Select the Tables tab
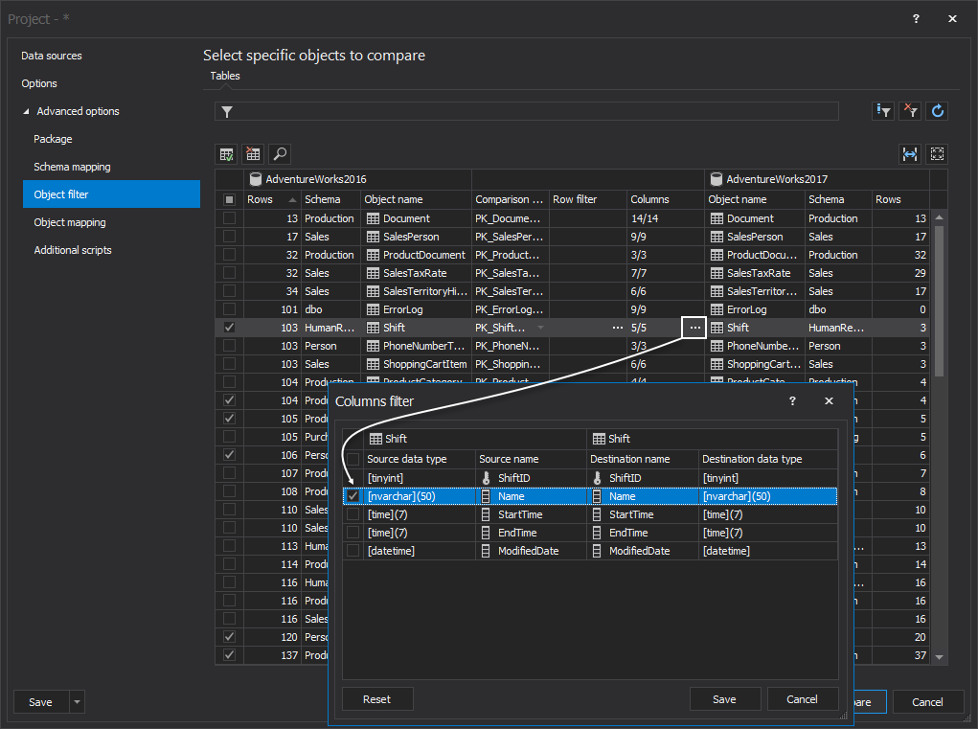 coord(225,76)
